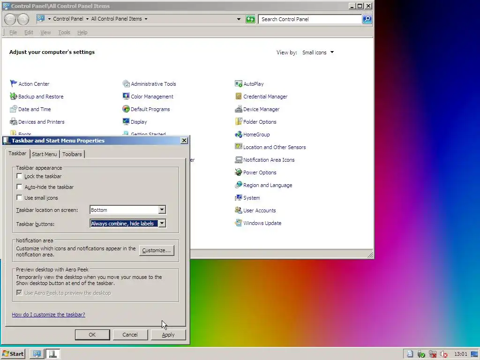
Task: Open Location and Other Sensors icon
Action: pos(239,147)
